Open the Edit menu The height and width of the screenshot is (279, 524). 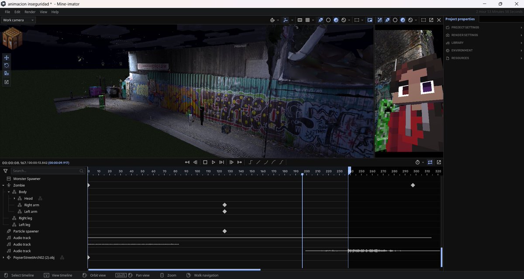[x=17, y=12]
